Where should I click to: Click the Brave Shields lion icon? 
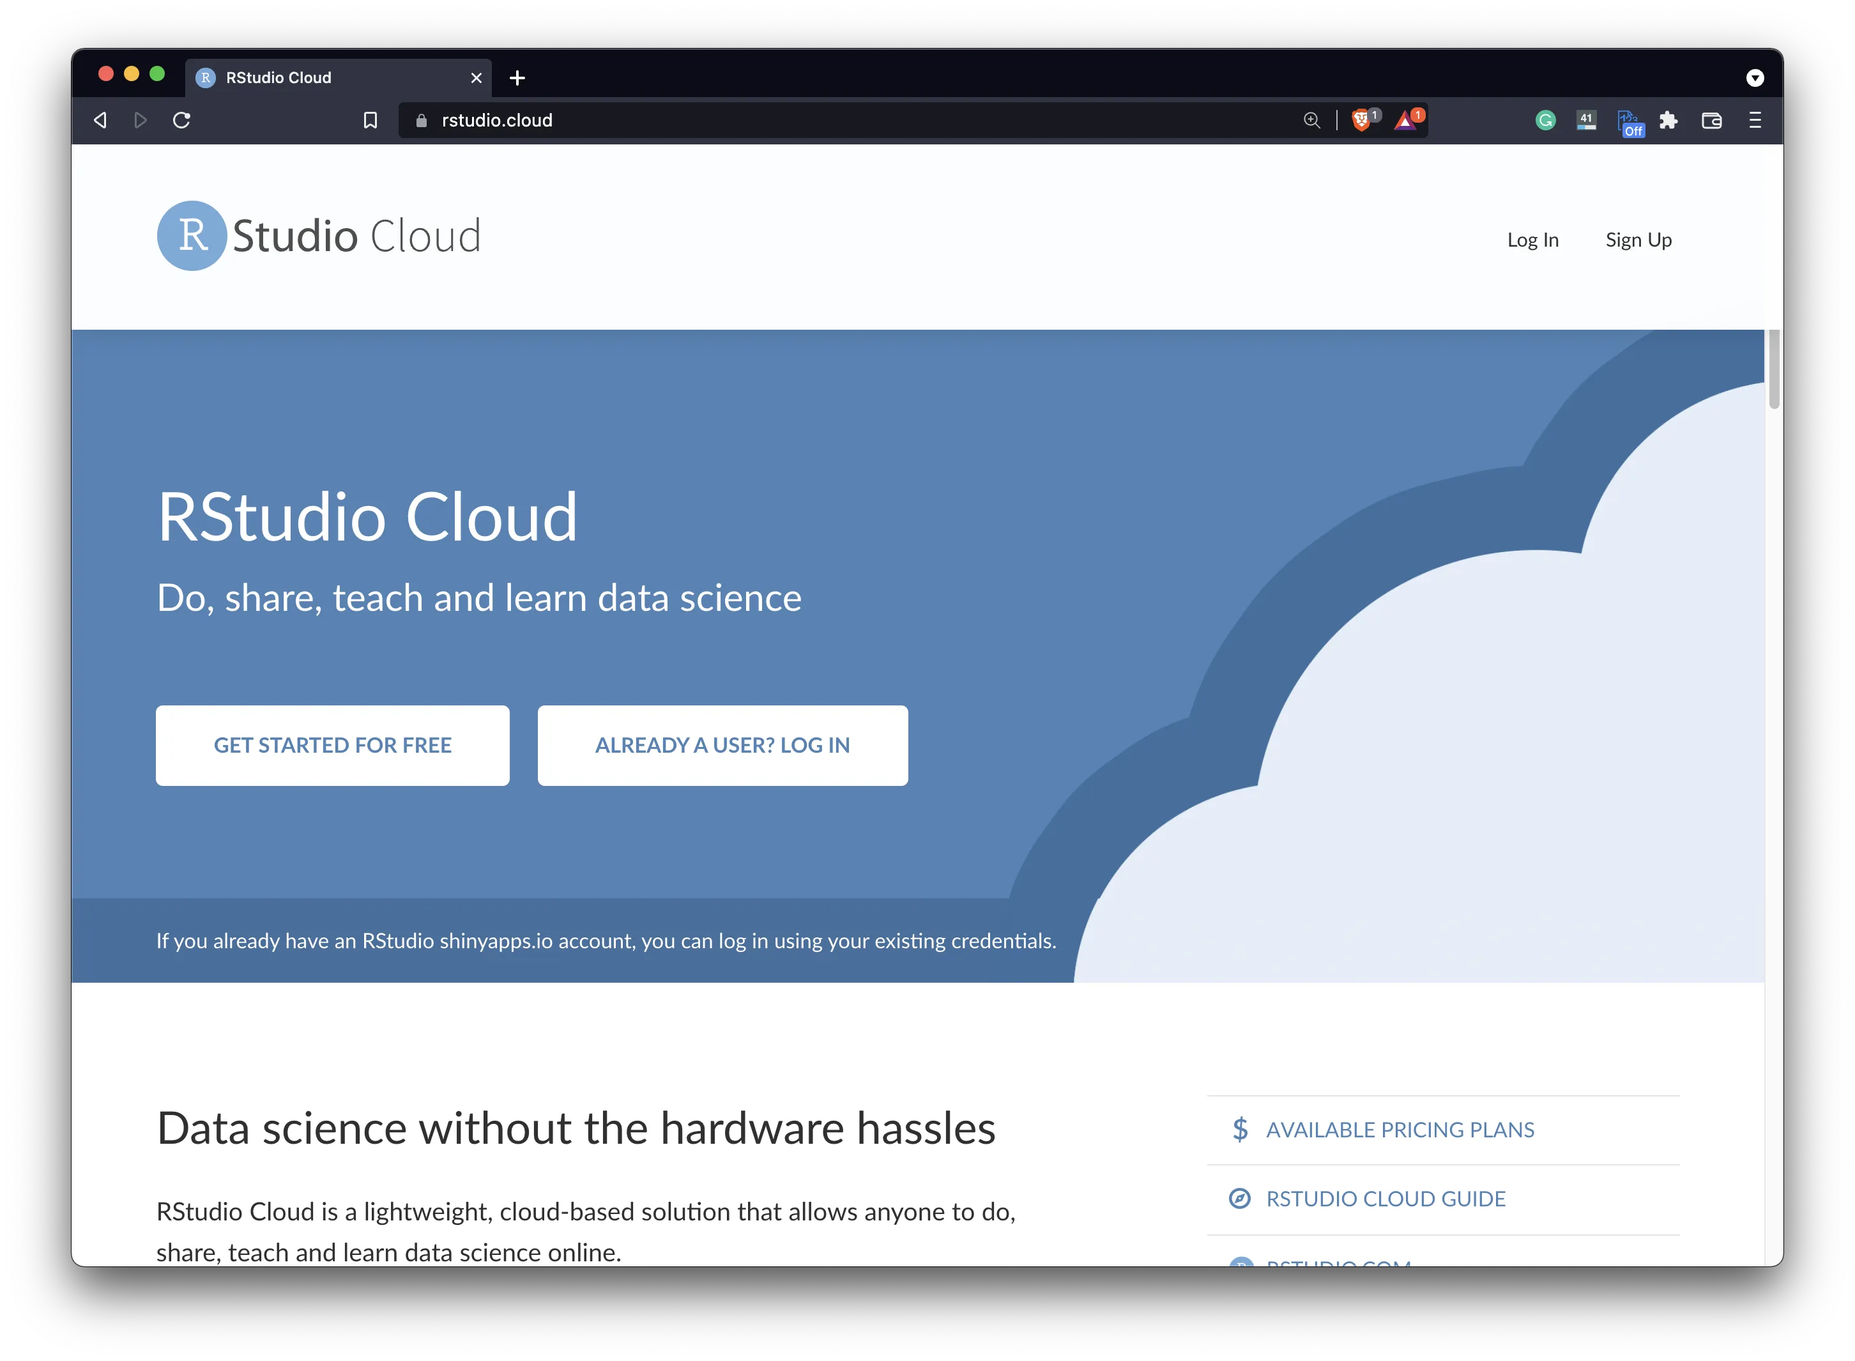coord(1361,121)
